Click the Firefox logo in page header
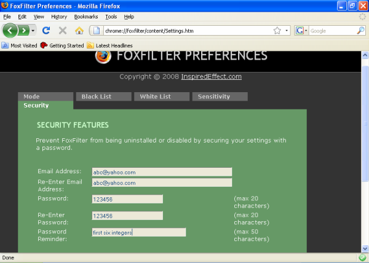This screenshot has height=263, width=369. click(103, 57)
